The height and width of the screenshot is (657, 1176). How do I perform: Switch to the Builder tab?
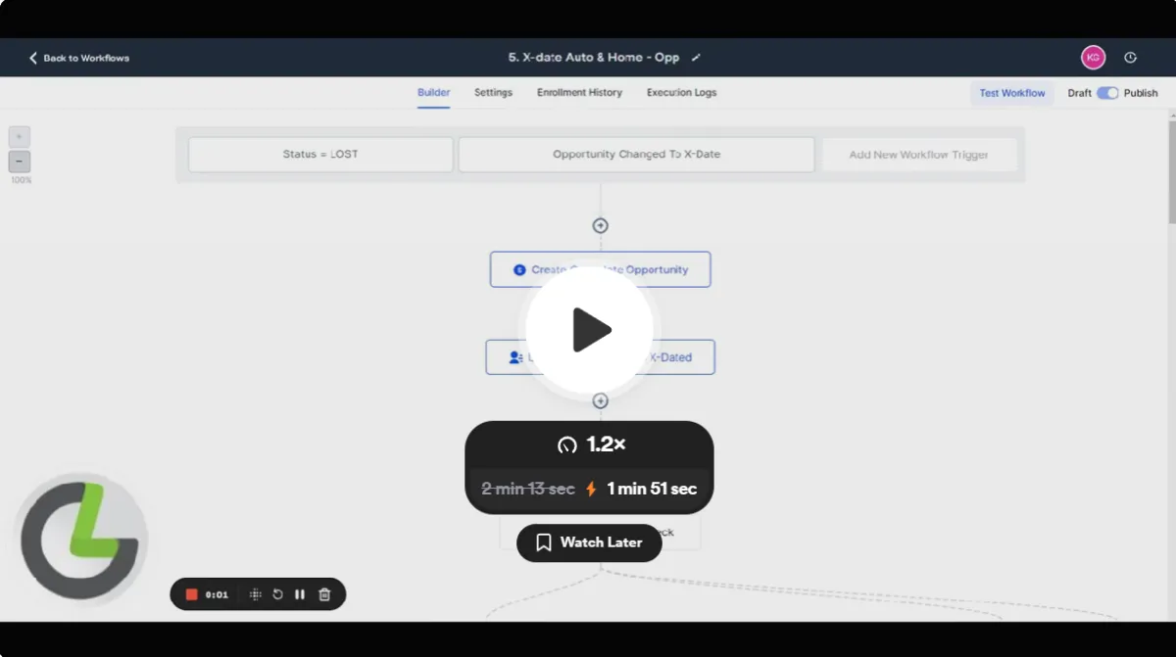pyautogui.click(x=433, y=93)
